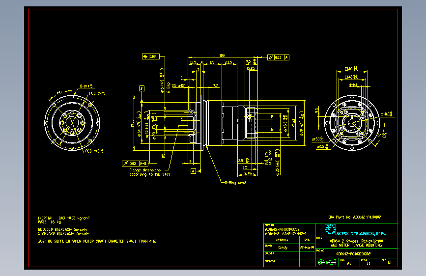Click the ø86 diameter dimension
Screen dimensions: 426x276
click(x=132, y=123)
